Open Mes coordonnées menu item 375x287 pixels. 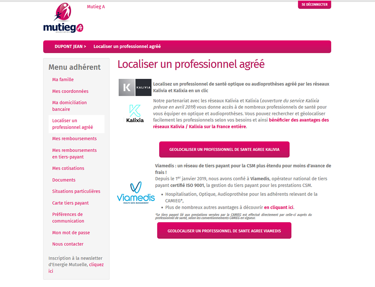(x=70, y=91)
